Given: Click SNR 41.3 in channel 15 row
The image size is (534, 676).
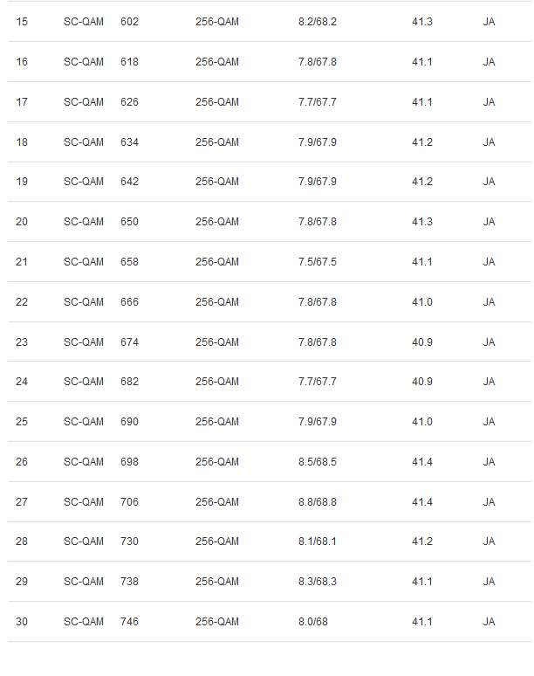Looking at the screenshot, I should (422, 22).
